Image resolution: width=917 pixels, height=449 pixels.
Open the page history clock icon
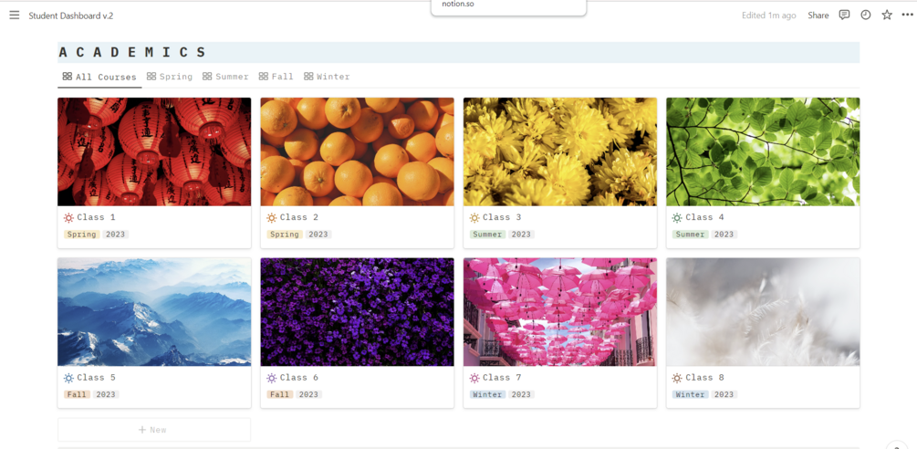[x=866, y=16]
